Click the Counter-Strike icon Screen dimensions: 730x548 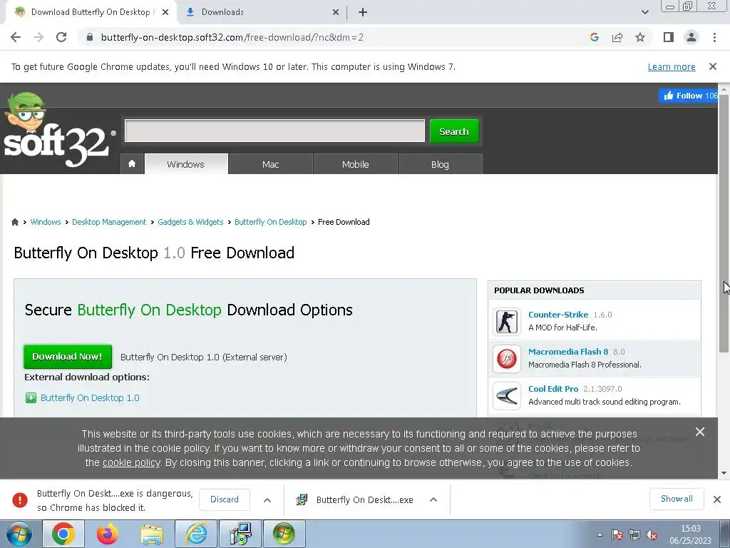tap(507, 321)
